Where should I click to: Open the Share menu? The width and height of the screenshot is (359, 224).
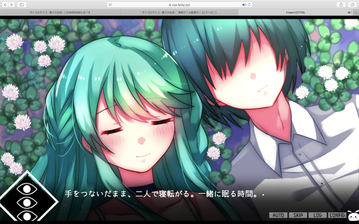point(341,5)
